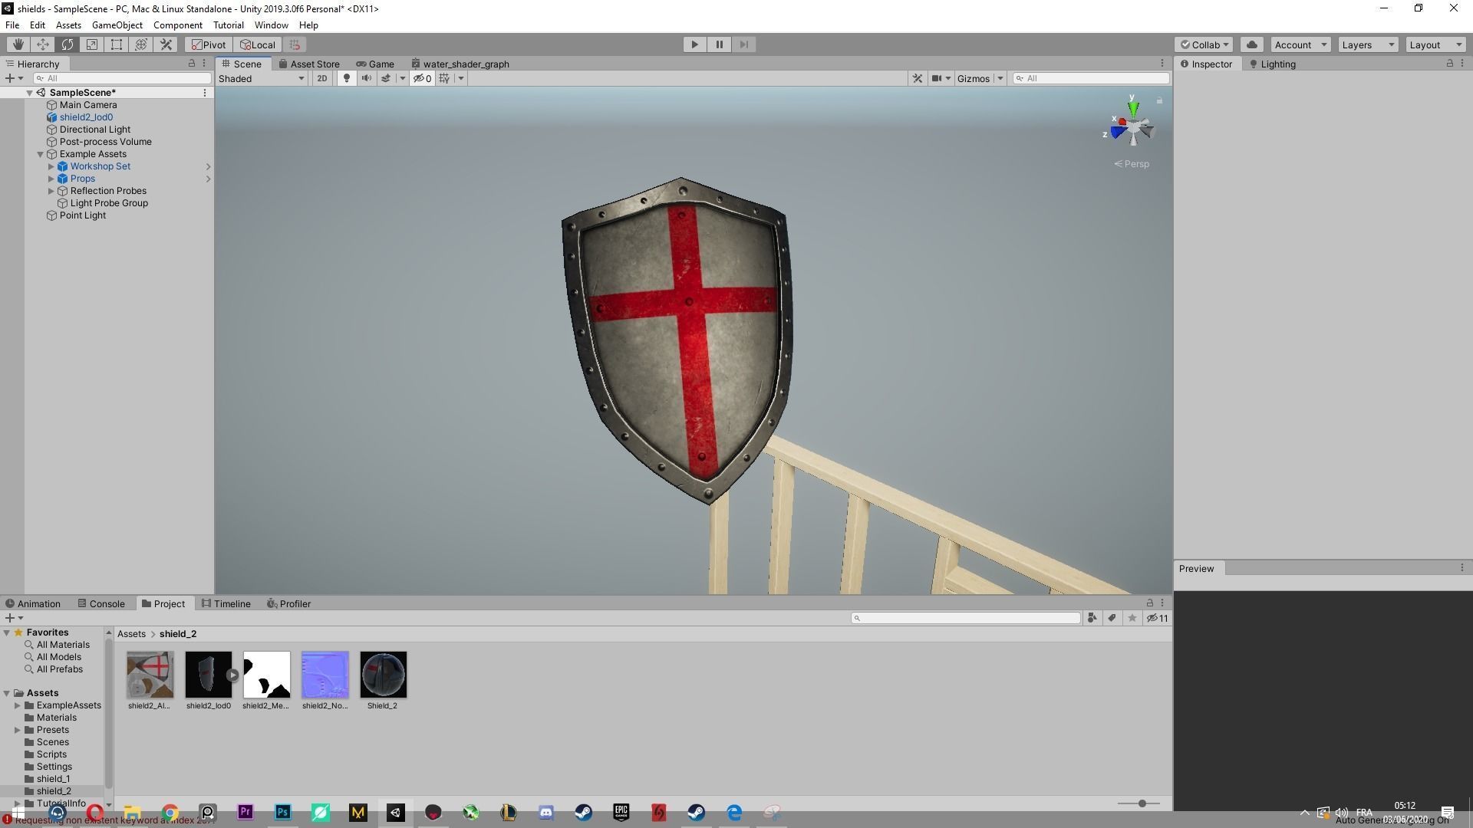This screenshot has height=828, width=1473.
Task: Toggle scene lighting
Action: click(x=347, y=78)
